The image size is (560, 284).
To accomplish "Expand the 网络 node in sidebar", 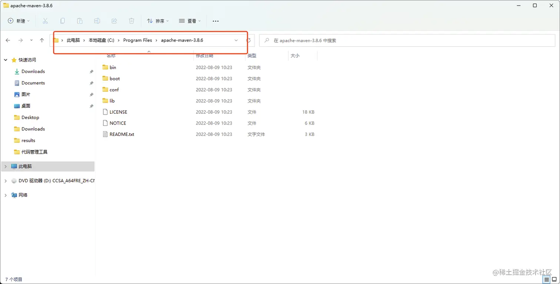I will point(6,195).
